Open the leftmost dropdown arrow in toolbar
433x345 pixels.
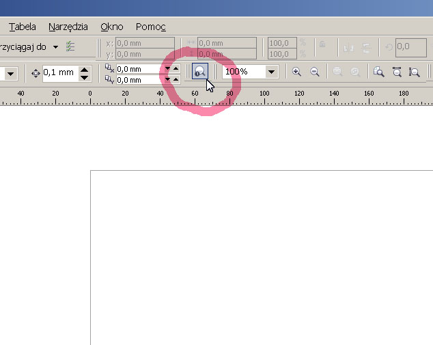(x=11, y=72)
